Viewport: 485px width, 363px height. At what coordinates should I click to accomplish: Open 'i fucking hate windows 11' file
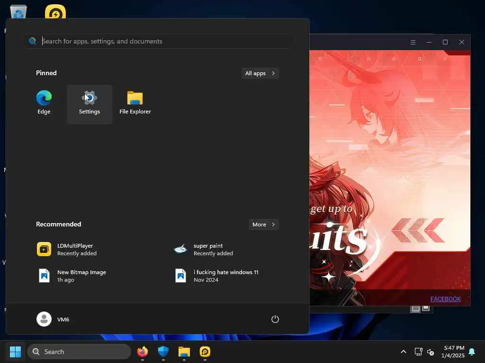[216, 276]
